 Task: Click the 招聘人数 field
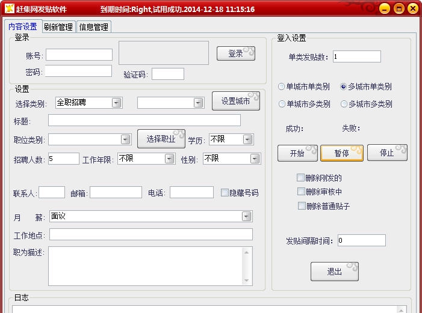point(64,159)
